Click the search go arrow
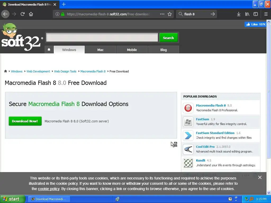 [213, 14]
